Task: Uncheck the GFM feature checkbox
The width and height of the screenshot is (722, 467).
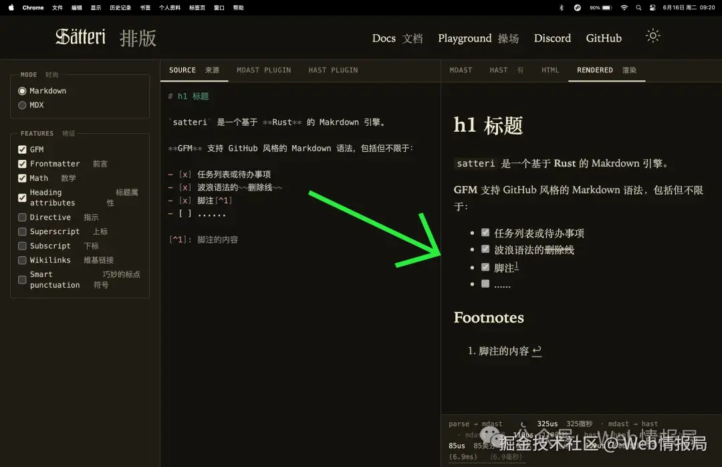Action: pos(22,149)
